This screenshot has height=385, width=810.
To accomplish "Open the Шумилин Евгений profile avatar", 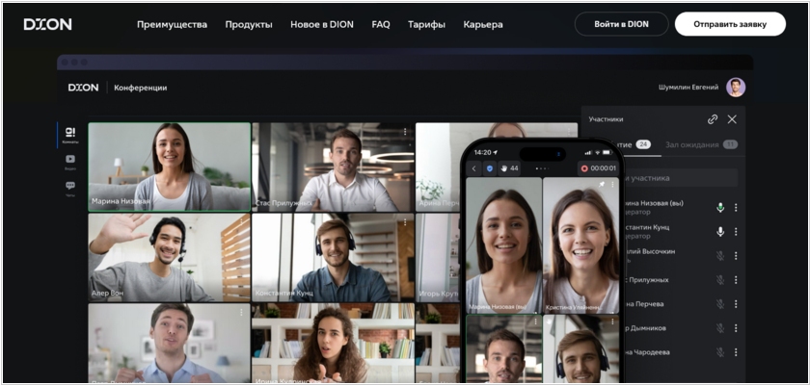I will pyautogui.click(x=736, y=87).
